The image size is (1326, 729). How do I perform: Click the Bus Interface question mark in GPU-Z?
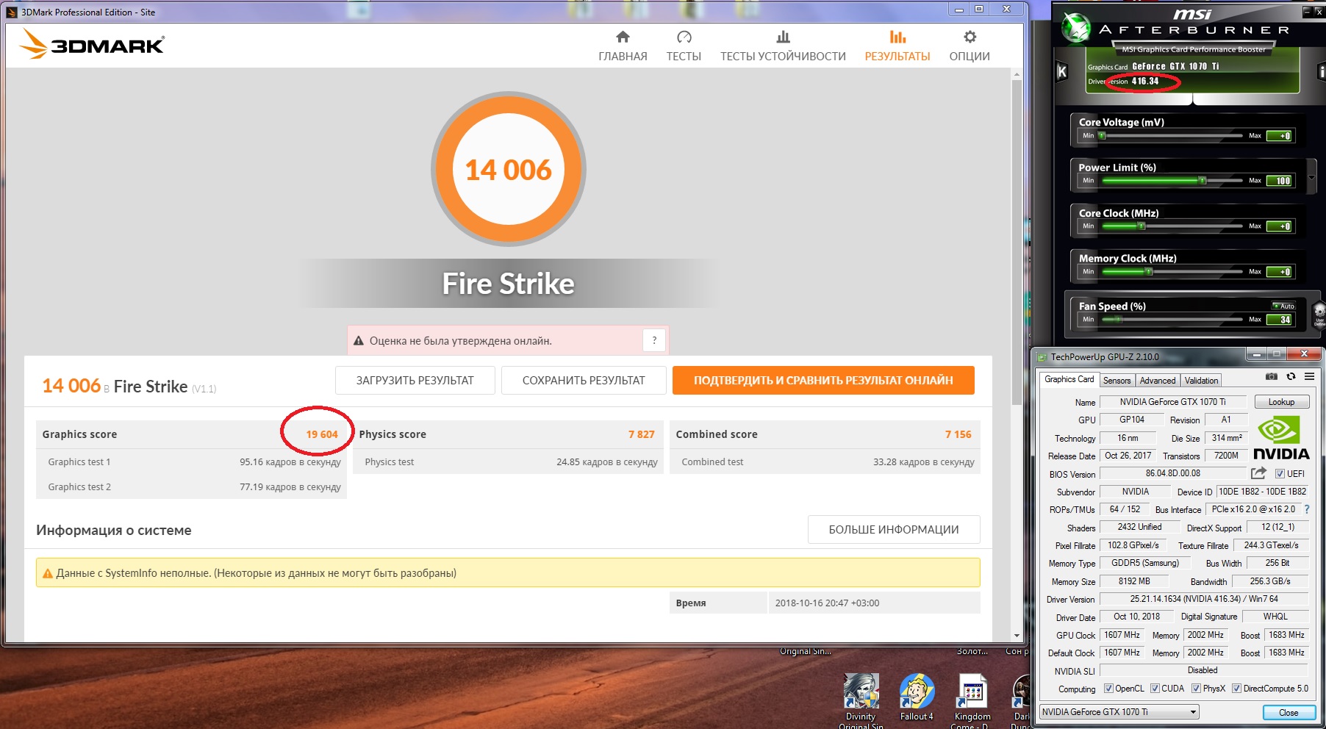1307,509
